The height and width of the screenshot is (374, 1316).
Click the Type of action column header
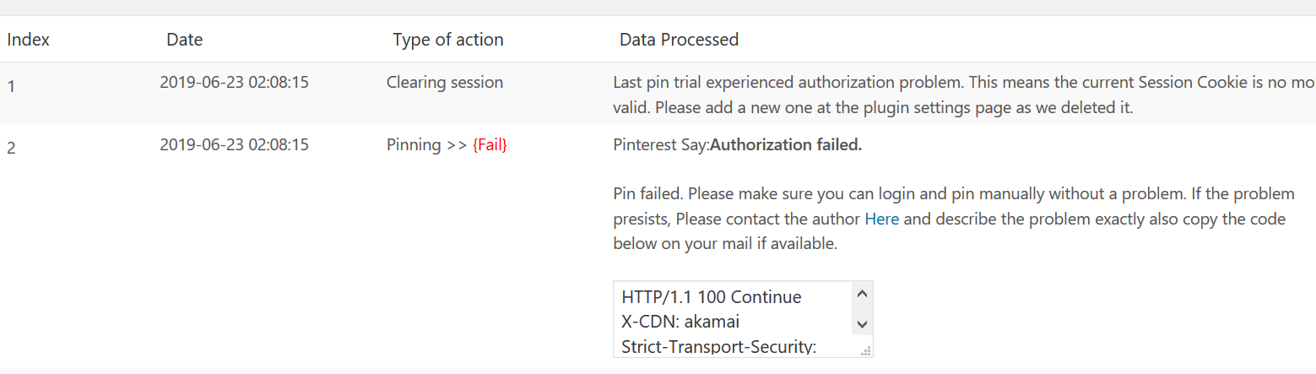point(448,39)
